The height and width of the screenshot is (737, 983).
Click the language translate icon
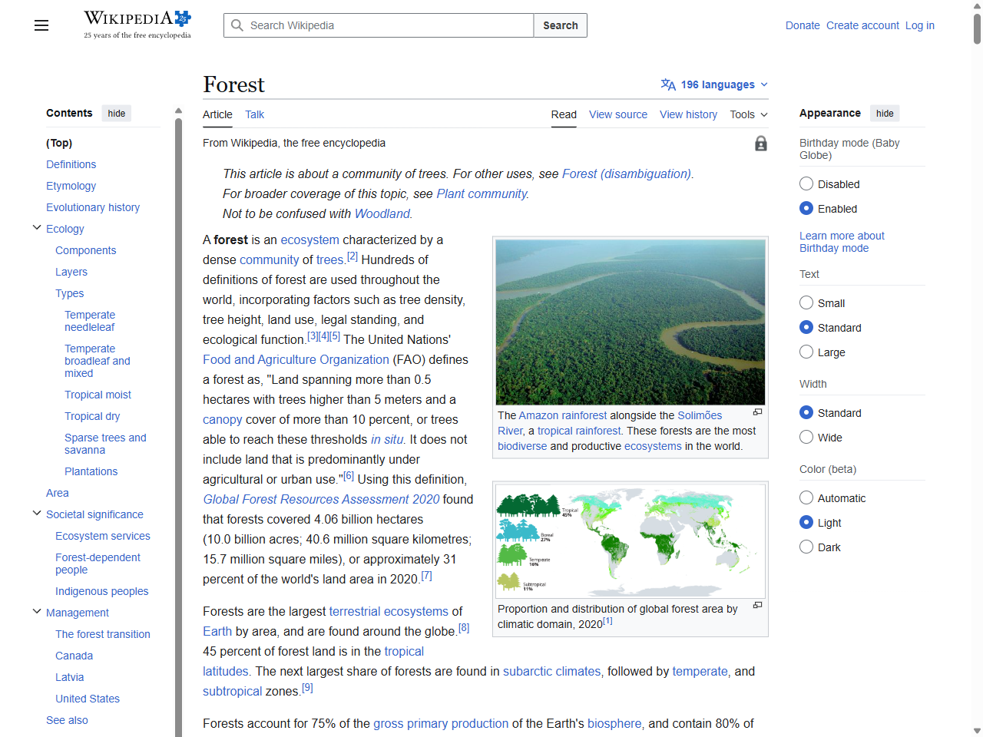point(668,84)
